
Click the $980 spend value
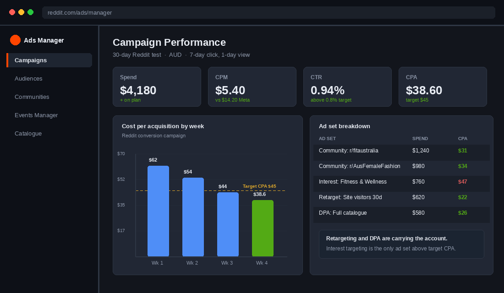(x=418, y=166)
